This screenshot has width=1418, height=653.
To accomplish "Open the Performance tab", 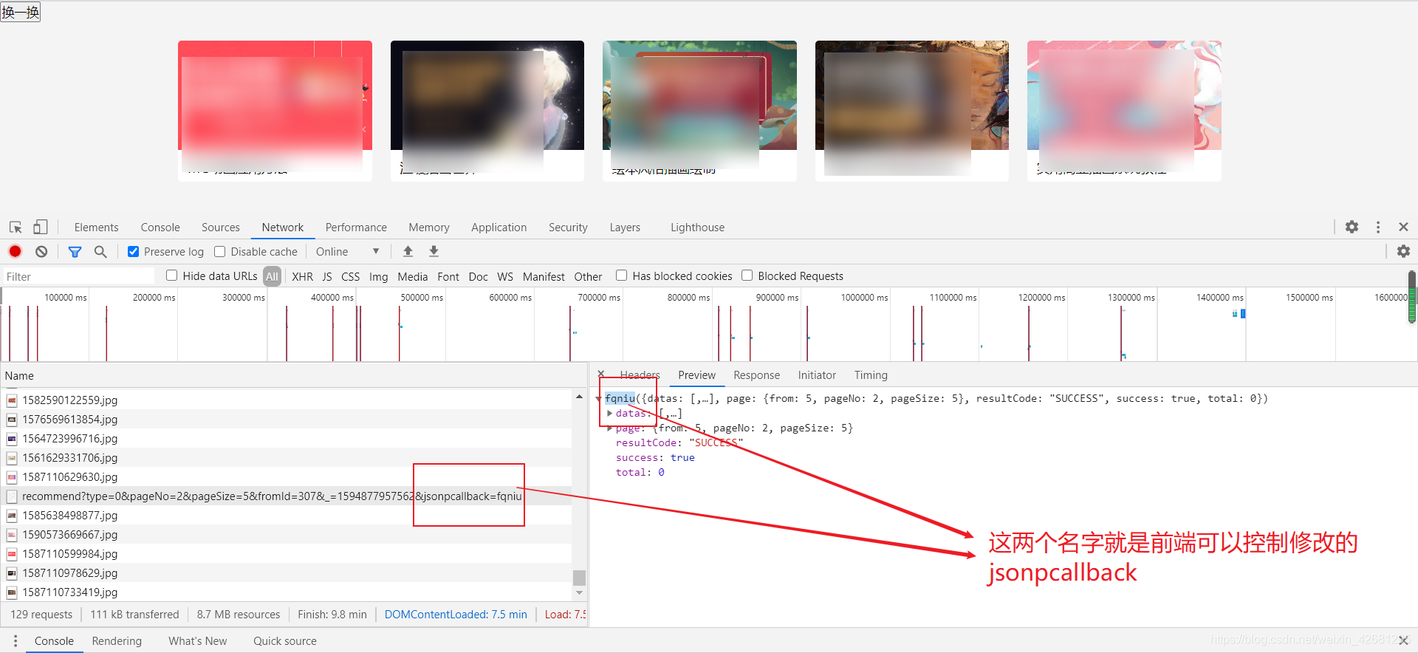I will pyautogui.click(x=356, y=228).
